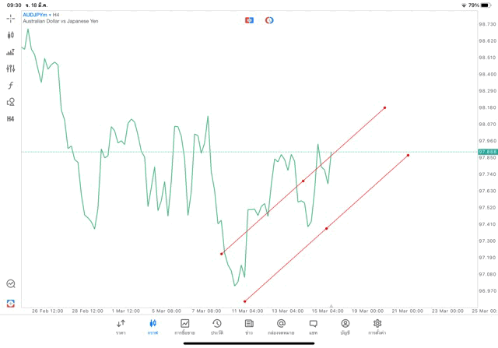Open the ข่าว (news) tab
This screenshot has height=348, width=498.
point(249,326)
